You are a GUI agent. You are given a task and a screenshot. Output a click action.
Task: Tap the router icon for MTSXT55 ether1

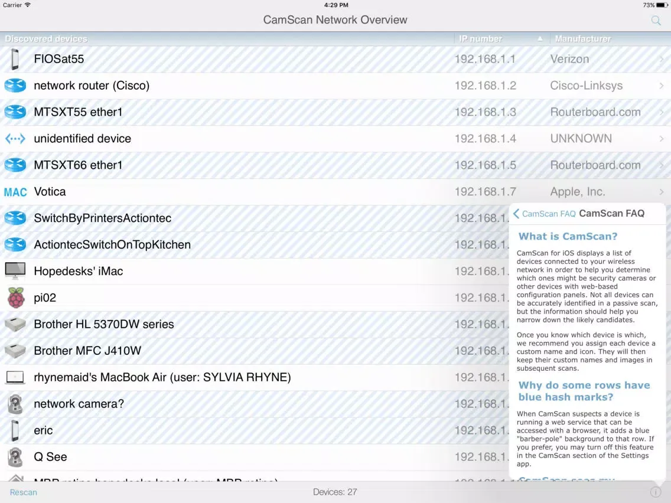tap(15, 112)
